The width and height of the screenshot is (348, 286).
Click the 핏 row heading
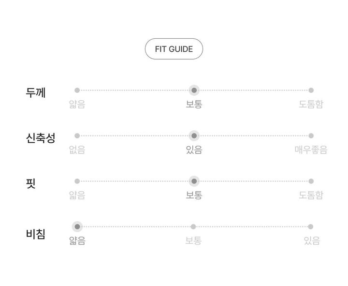point(31,183)
